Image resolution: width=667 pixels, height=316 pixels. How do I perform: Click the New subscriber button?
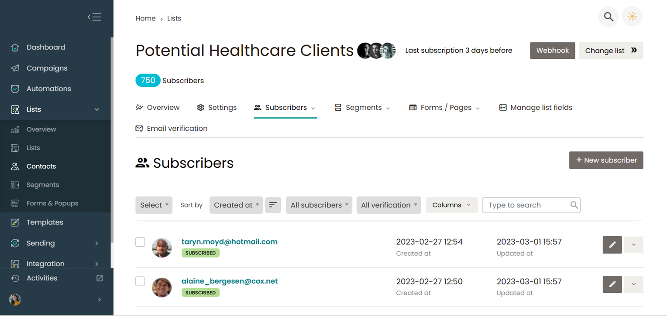[x=606, y=160]
